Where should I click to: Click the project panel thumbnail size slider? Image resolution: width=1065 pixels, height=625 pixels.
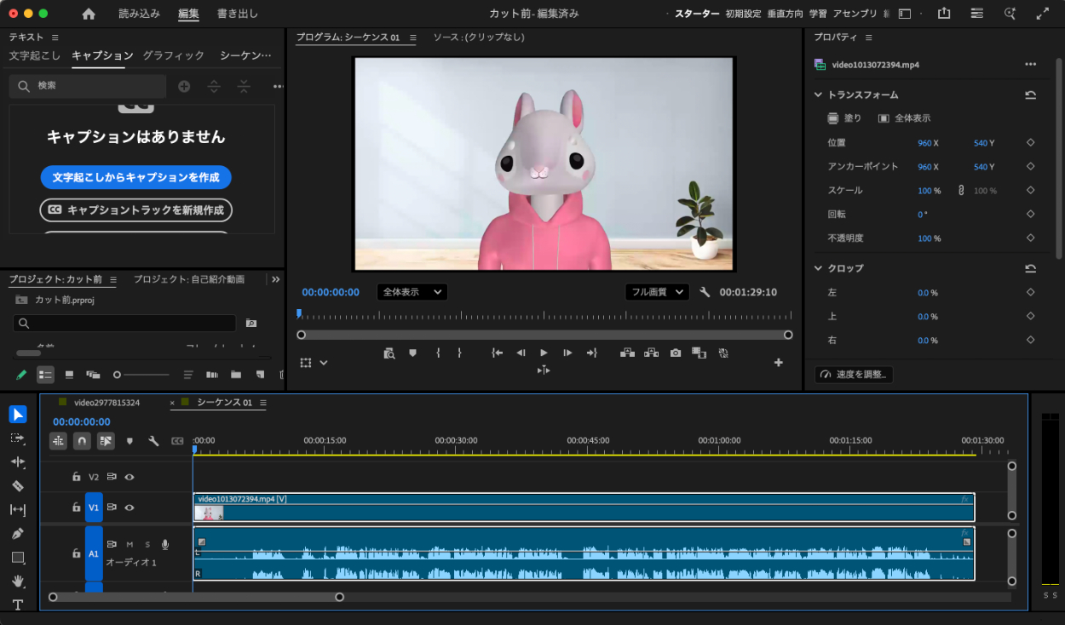coord(118,375)
